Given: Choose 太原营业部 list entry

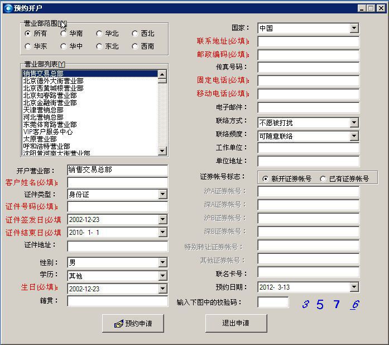Looking at the screenshot, I should tap(90, 139).
